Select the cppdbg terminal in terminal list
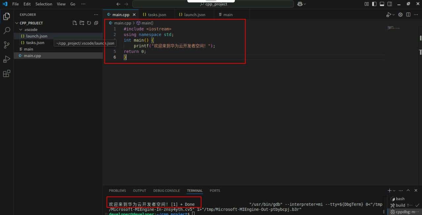 [x=405, y=212]
